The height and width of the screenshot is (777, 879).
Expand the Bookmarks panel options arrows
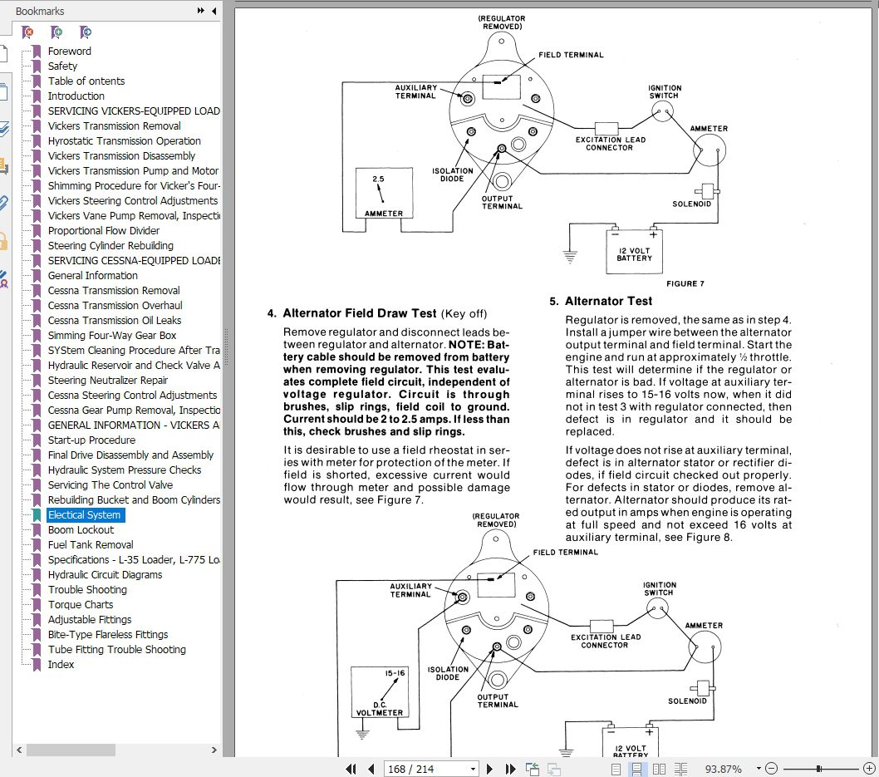(x=201, y=11)
